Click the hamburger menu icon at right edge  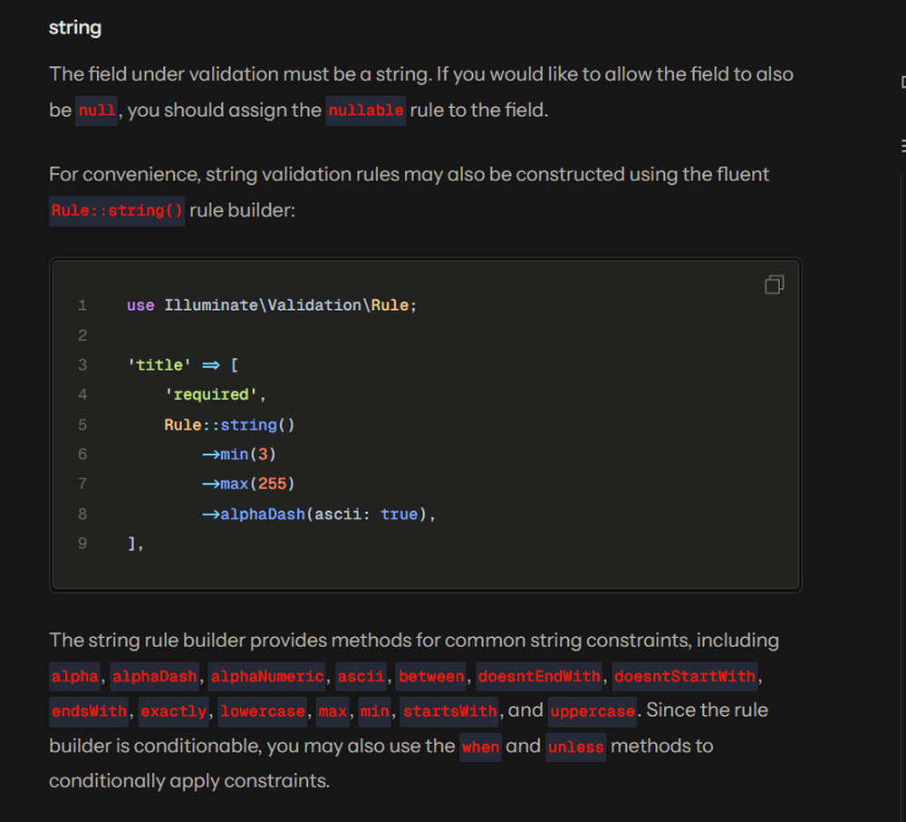click(902, 146)
